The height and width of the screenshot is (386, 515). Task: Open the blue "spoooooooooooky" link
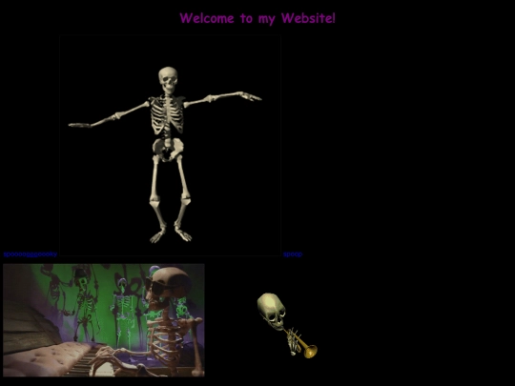[31, 254]
